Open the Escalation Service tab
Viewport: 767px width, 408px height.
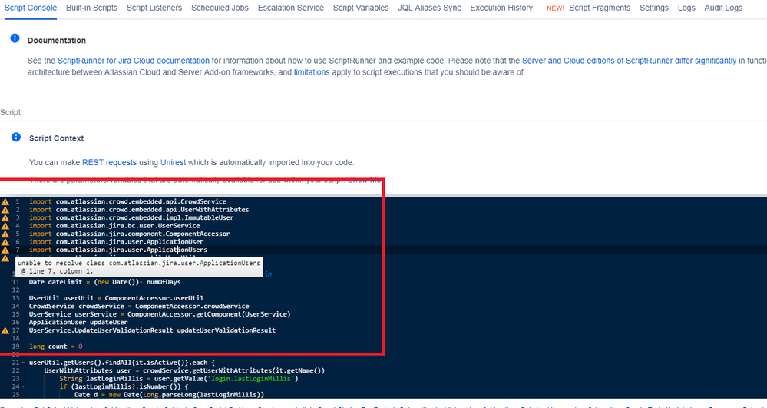point(290,8)
